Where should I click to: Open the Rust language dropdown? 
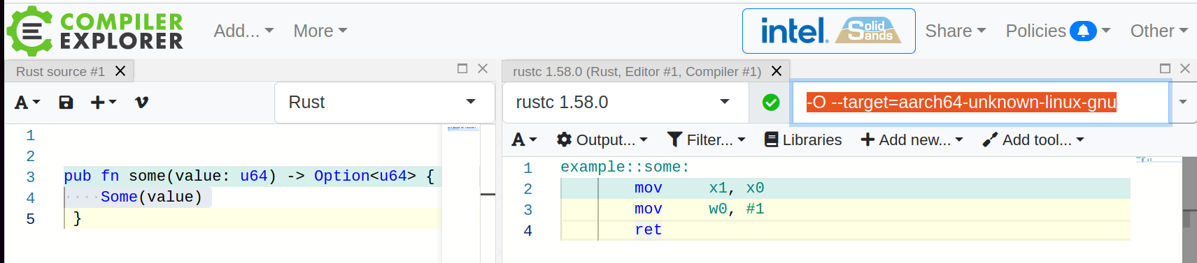coord(385,103)
